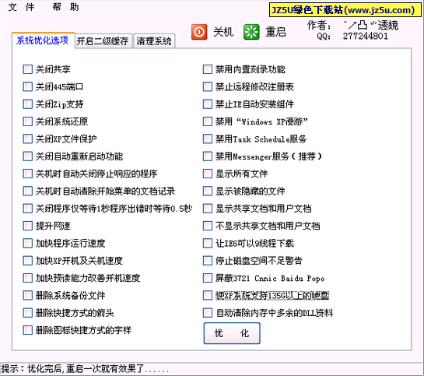Enable 关闭自动重新启动功能
The height and width of the screenshot is (376, 424).
point(27,156)
